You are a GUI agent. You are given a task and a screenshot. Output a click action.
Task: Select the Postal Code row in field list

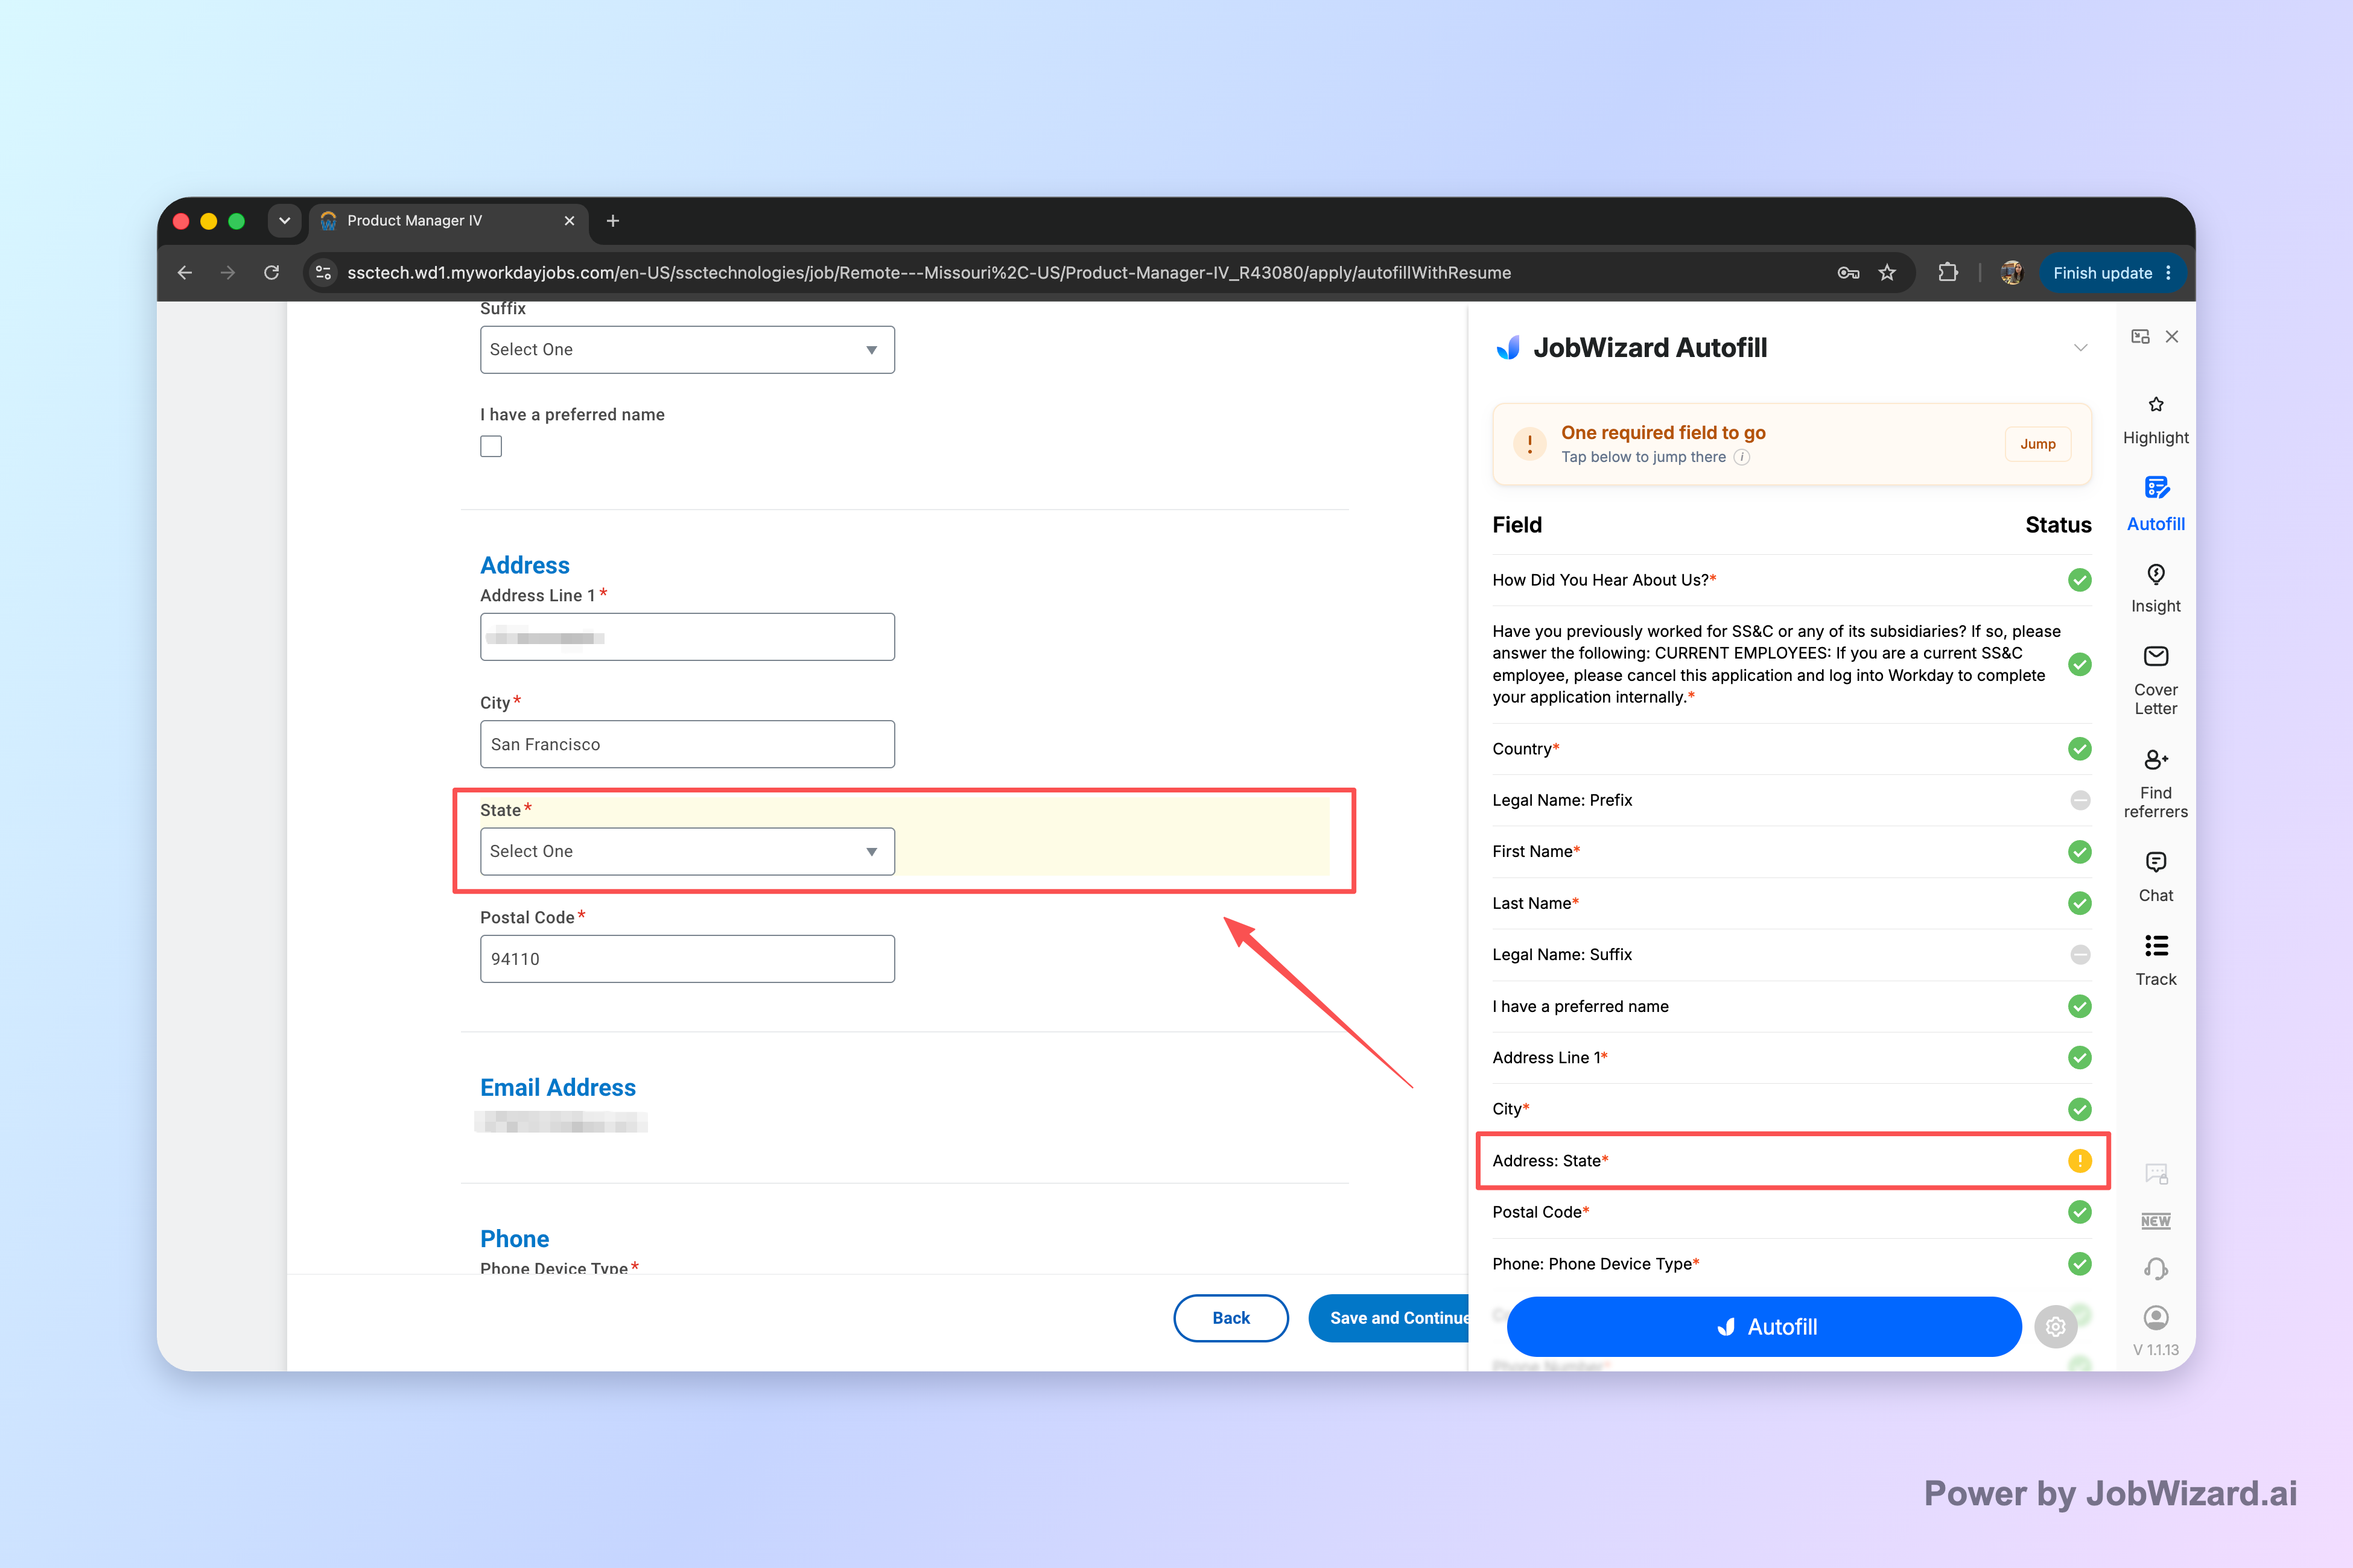(1792, 1212)
